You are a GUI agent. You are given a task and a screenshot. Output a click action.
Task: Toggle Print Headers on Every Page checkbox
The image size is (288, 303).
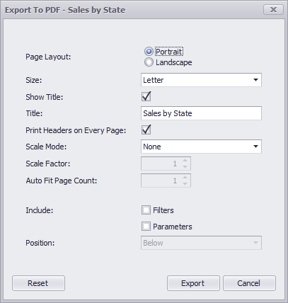pyautogui.click(x=146, y=130)
